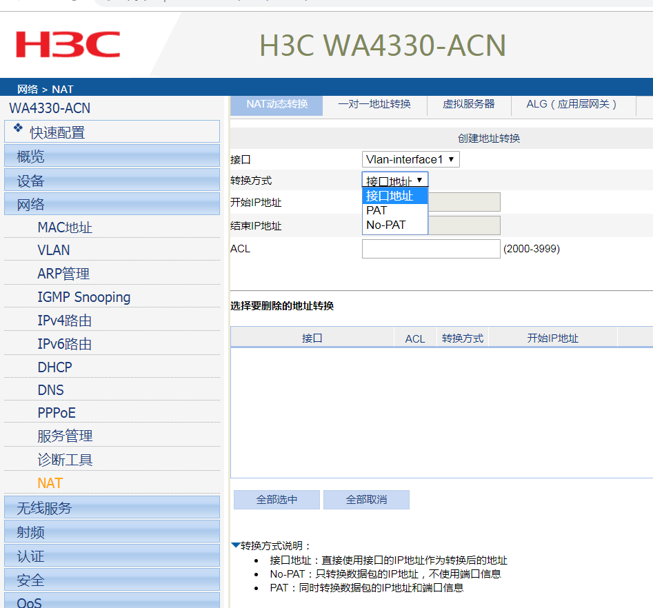Switch to the 虚拟服务器 tab
653x608 pixels.
[x=469, y=105]
